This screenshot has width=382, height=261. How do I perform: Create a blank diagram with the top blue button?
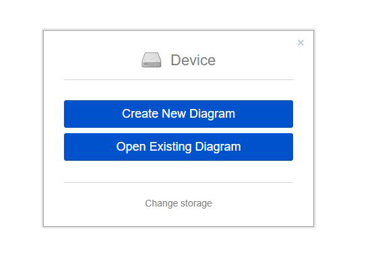179,114
